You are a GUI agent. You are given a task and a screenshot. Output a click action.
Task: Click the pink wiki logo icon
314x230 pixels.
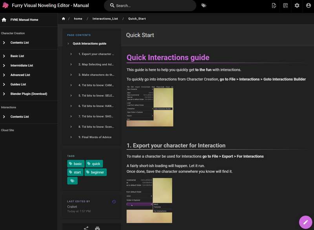click(5, 5)
